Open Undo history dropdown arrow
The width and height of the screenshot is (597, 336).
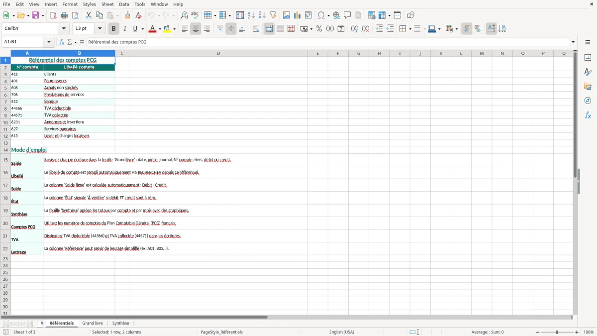point(159,15)
